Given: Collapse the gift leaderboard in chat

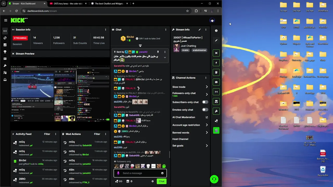Looking at the screenshot, I should tap(140, 46).
